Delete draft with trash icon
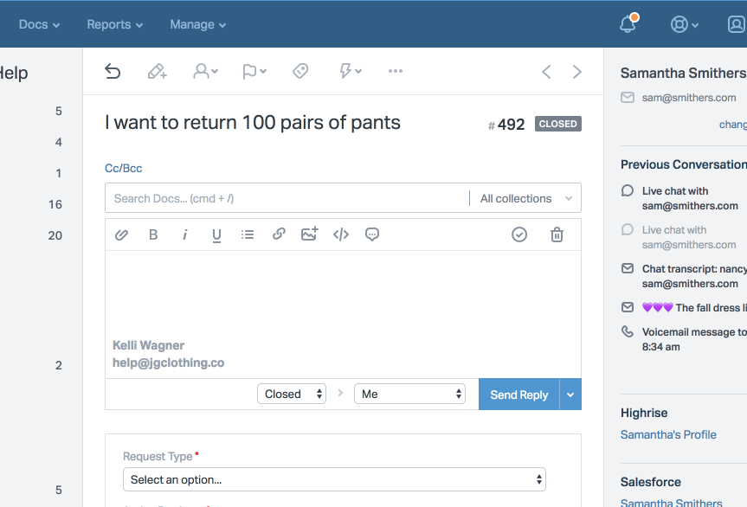The width and height of the screenshot is (747, 507). tap(557, 234)
